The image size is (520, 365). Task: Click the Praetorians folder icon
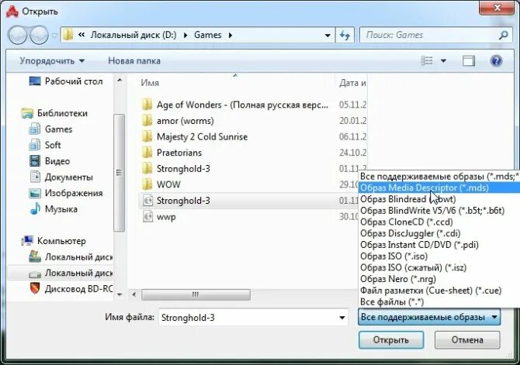click(147, 153)
